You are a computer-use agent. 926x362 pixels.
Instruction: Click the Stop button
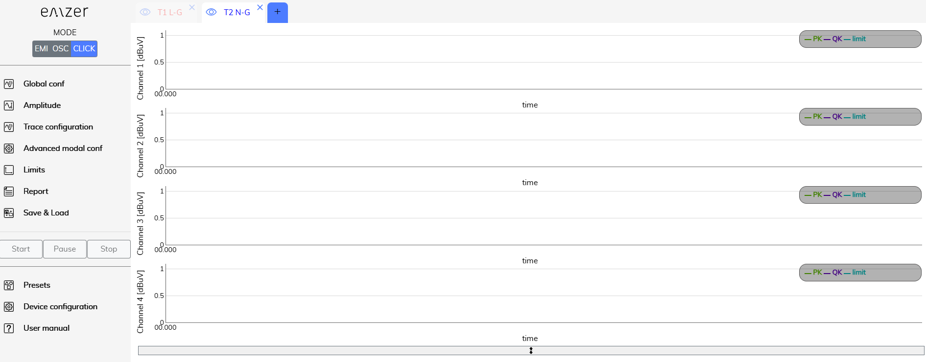[x=109, y=249]
